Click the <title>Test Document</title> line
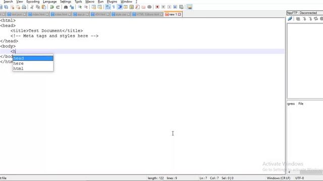Screen dimensions: 323x181 (x=47, y=31)
